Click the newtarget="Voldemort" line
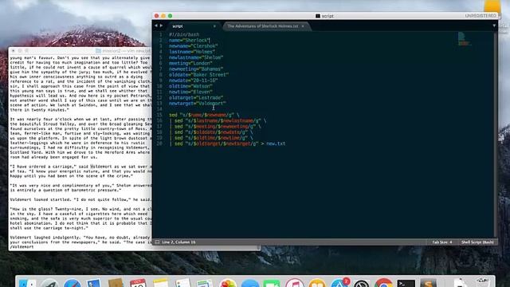The width and height of the screenshot is (510, 287). click(198, 103)
